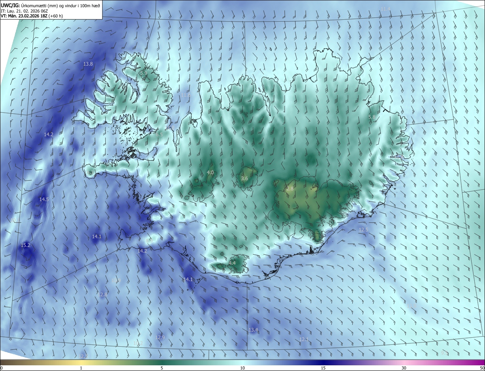Click the 14.5 value label
The image size is (485, 371).
click(44, 199)
